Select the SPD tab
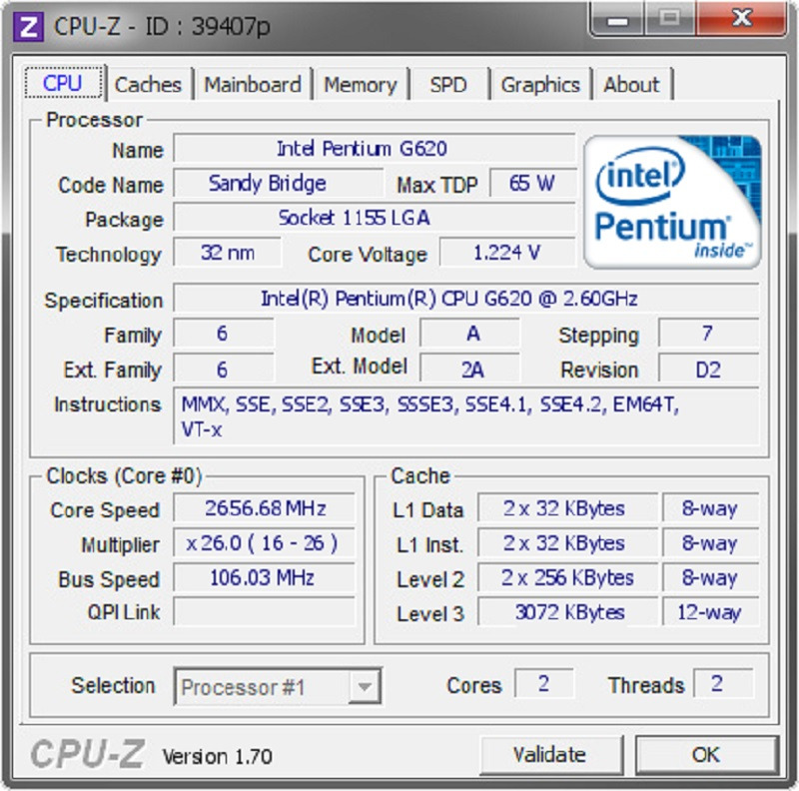Viewport: 799px width, 791px height. (x=447, y=85)
